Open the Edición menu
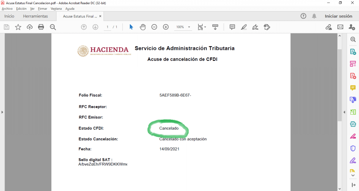This screenshot has width=359, height=191. pos(21,9)
